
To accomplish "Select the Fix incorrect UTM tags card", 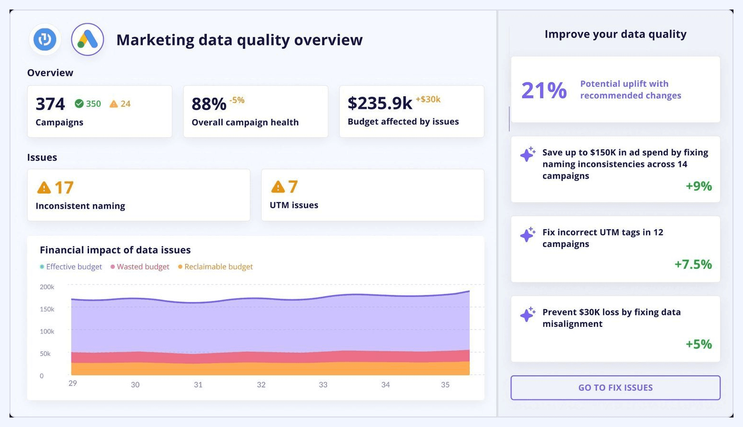I will point(615,249).
